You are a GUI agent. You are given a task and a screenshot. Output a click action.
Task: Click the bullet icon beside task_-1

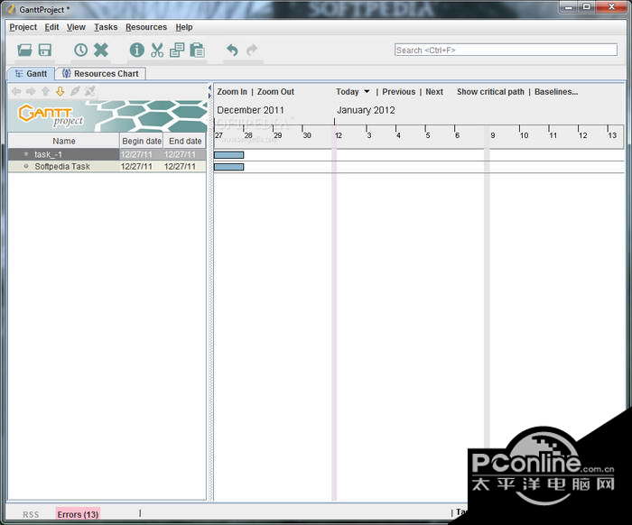tap(26, 154)
